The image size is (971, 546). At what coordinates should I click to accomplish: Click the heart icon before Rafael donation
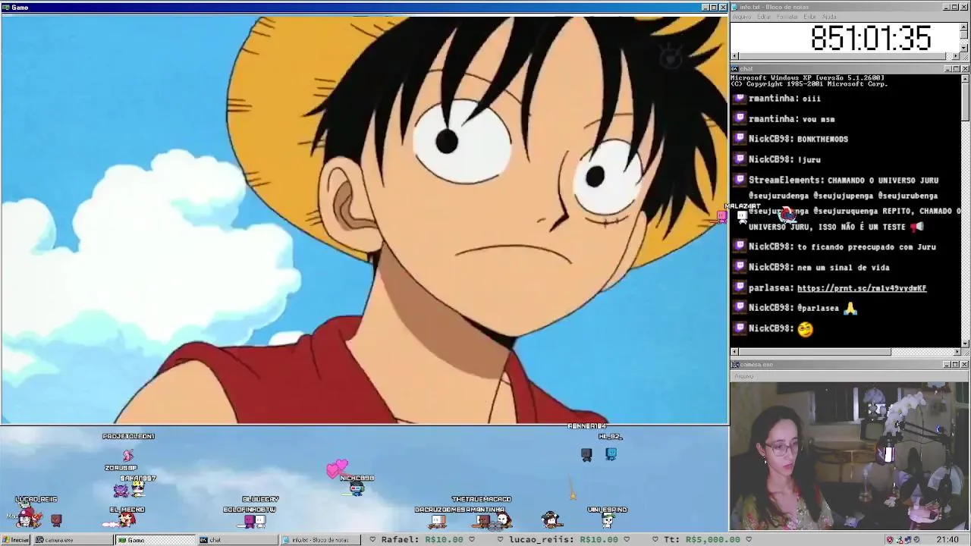372,539
